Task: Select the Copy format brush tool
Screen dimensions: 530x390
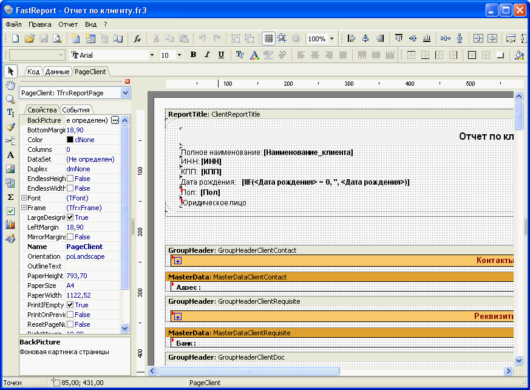Action: coord(10,127)
